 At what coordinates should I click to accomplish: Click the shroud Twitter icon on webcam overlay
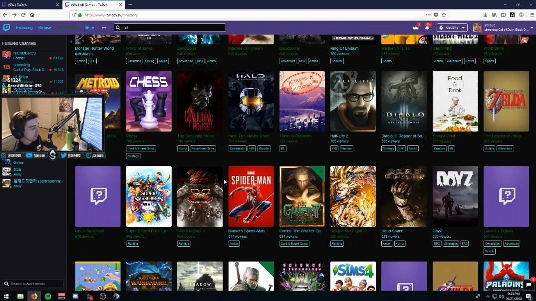pos(63,155)
